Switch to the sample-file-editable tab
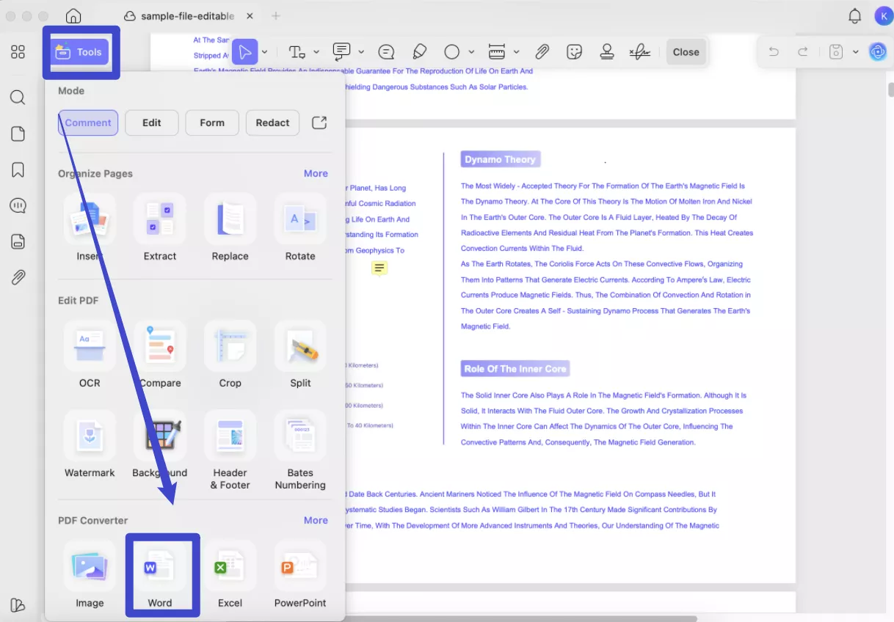Viewport: 894px width, 622px height. click(186, 15)
